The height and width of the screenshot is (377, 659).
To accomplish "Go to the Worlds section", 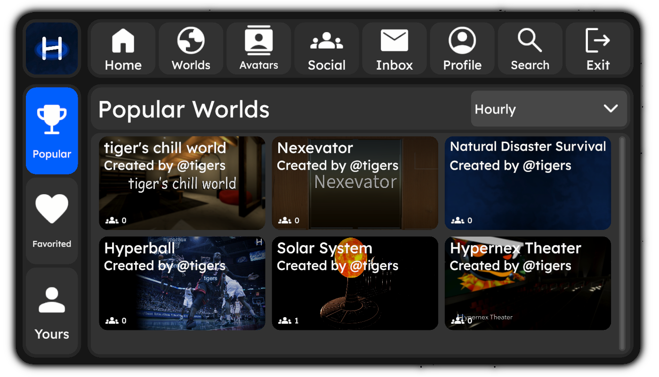I will click(x=191, y=49).
